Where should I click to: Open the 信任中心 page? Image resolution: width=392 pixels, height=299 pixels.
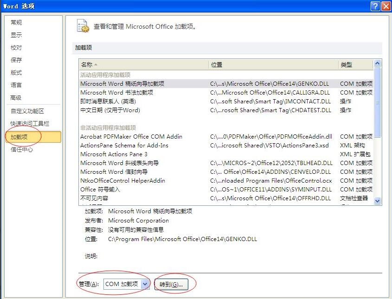(22, 150)
